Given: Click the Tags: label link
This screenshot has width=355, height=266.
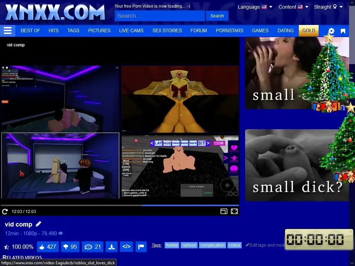Looking at the screenshot, I should tap(156, 245).
